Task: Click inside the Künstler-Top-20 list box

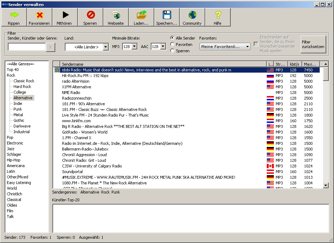Action: (191, 218)
